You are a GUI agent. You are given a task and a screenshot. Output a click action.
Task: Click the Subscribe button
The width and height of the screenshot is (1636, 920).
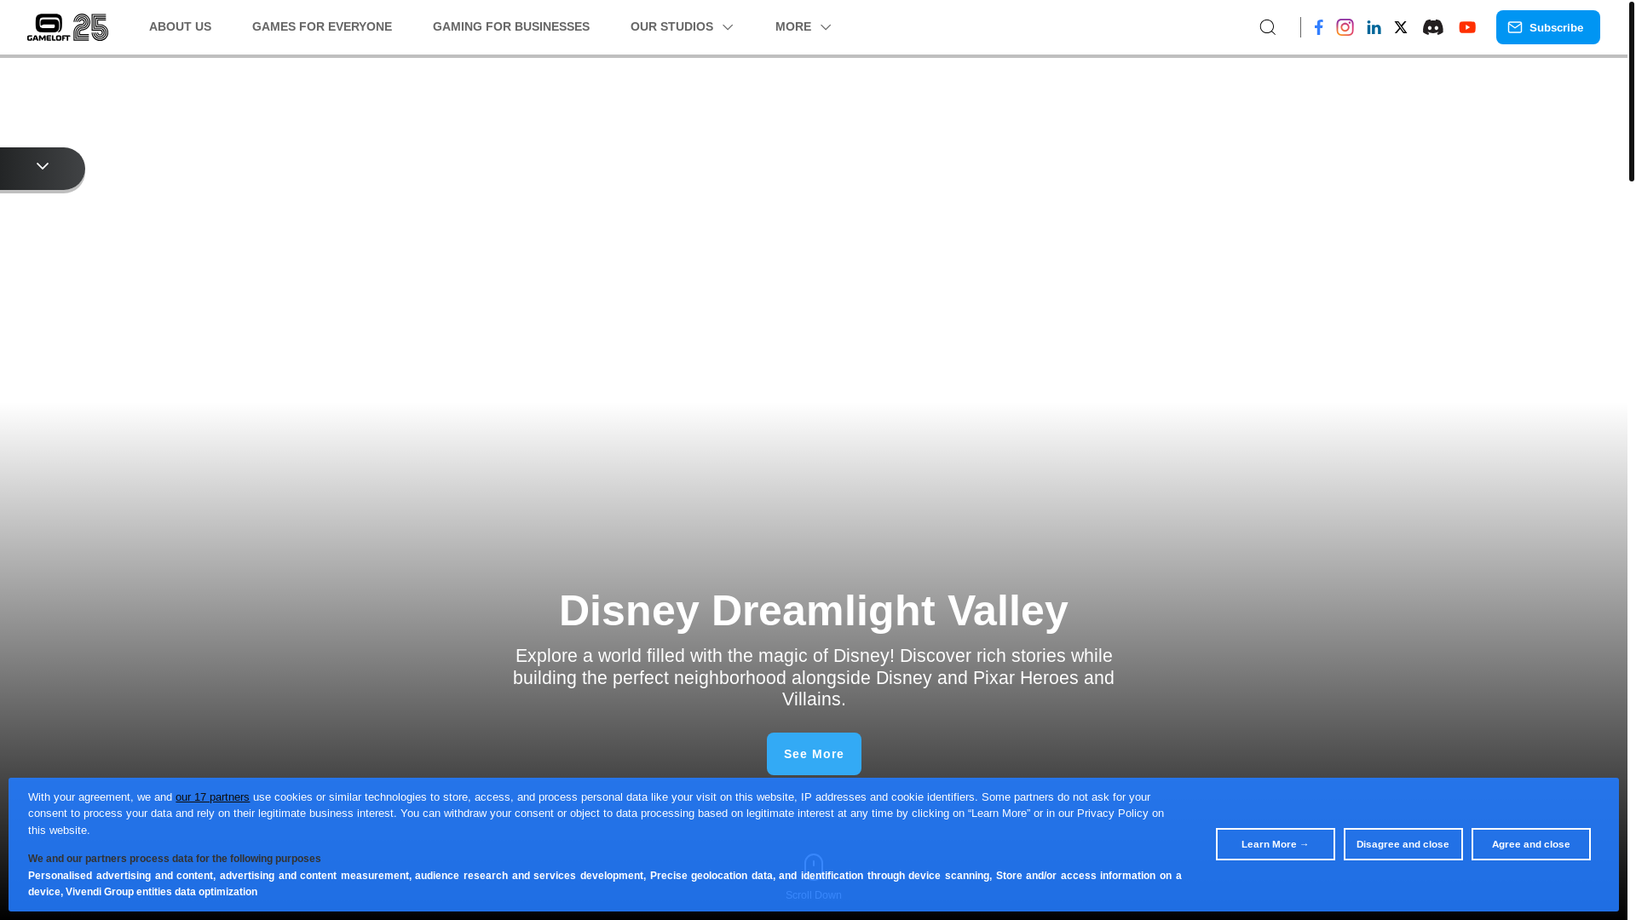[1547, 27]
